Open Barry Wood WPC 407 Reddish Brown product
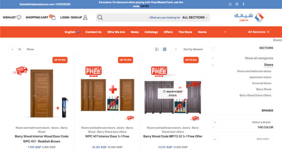282x151 pixels. 42,139
